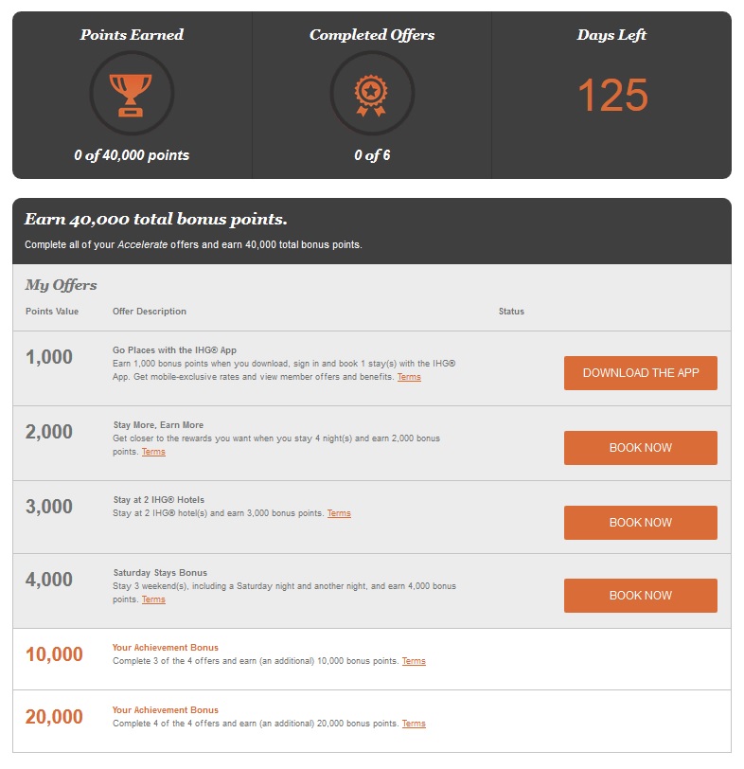Viewport: 744px width, 769px height.
Task: Click the 0 of 40,000 points text
Action: click(x=132, y=155)
